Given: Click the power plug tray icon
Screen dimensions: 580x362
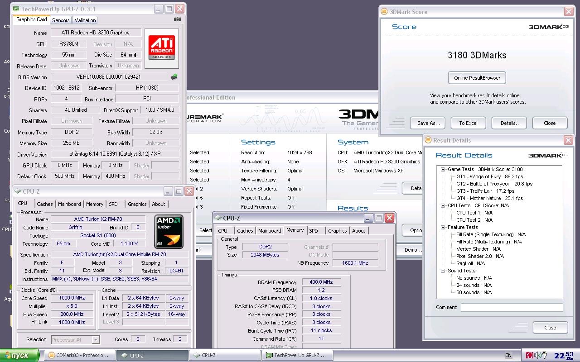Looking at the screenshot, I should click(x=546, y=356).
